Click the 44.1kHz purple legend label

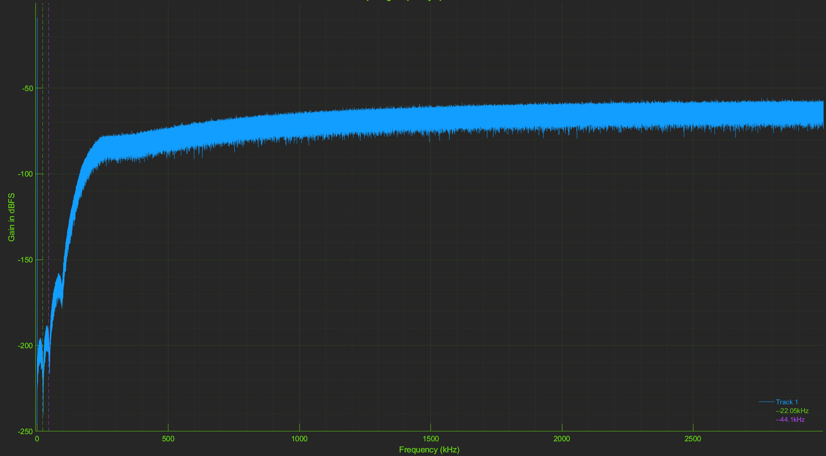pos(790,419)
